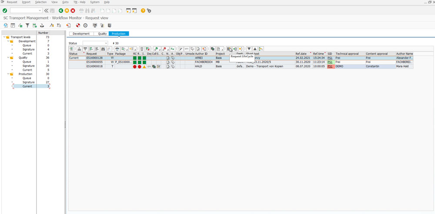The height and width of the screenshot is (214, 435).
Task: Click the magic wand icon in the grid toolbar
Action: [x=181, y=49]
